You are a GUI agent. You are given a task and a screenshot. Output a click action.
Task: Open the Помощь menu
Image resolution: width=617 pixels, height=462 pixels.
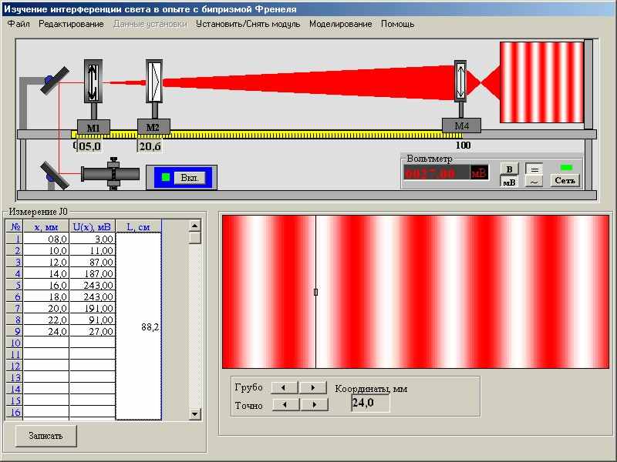(x=397, y=24)
